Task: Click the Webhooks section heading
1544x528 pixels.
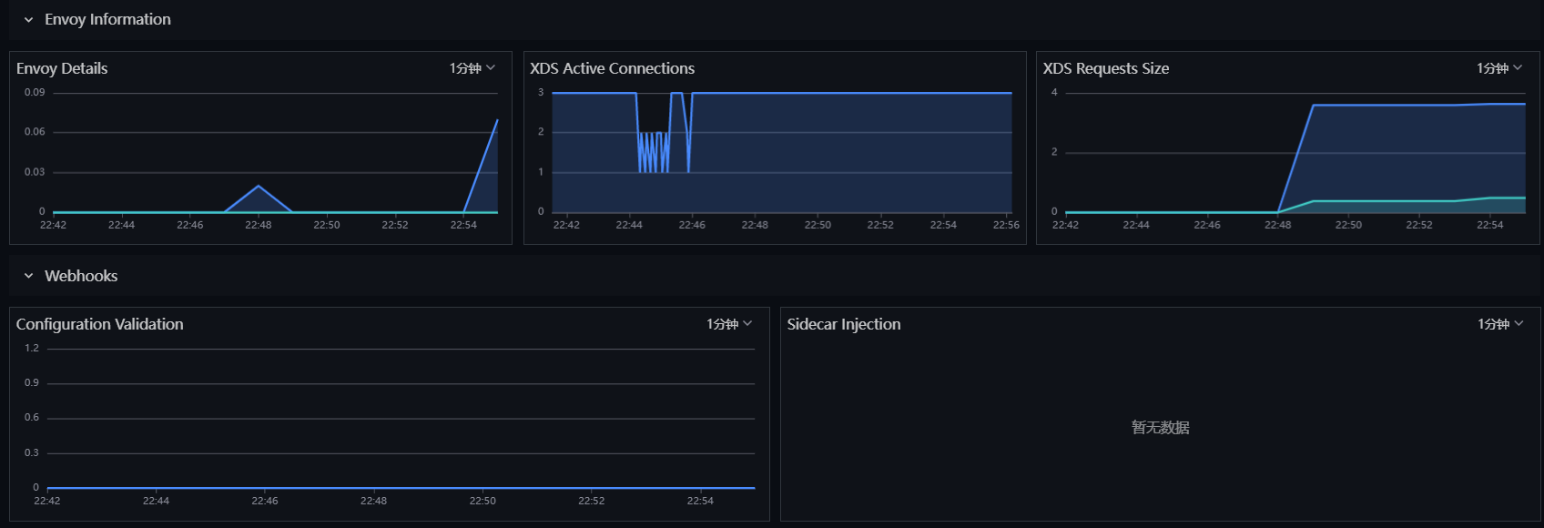Action: [x=81, y=276]
